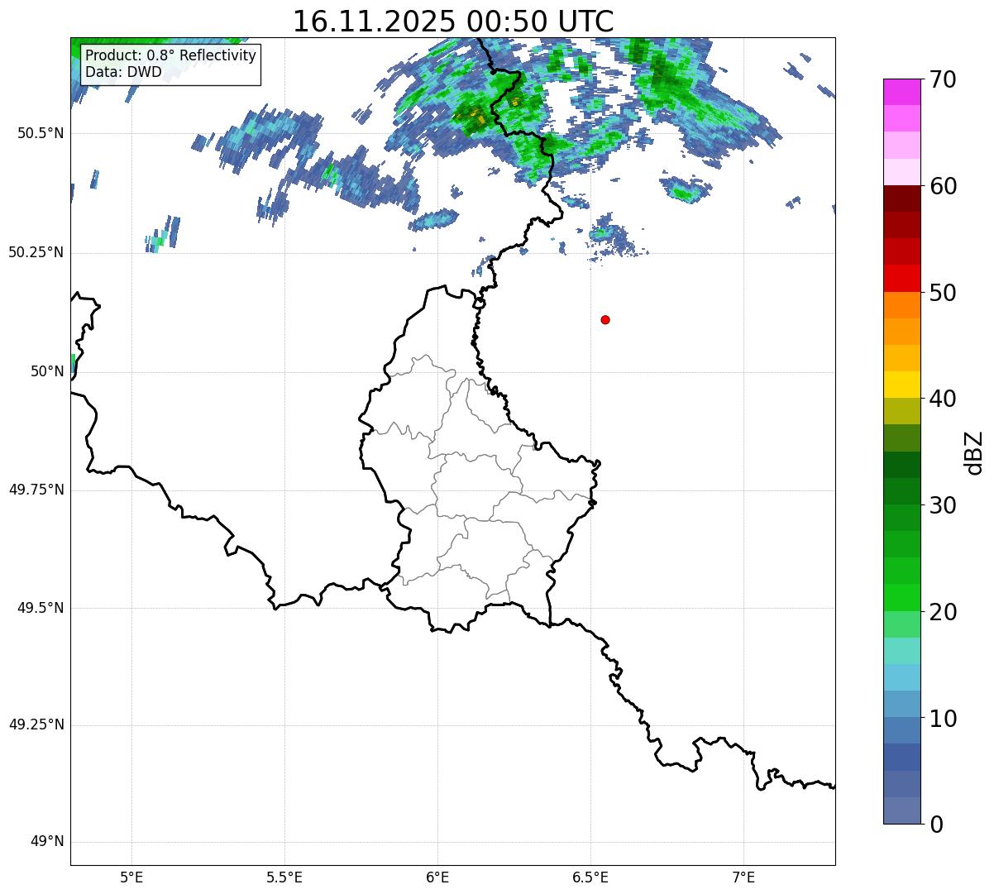Viewport: 994px width, 894px height.
Task: Click the 49.75°N latitude label
Action: (x=36, y=490)
